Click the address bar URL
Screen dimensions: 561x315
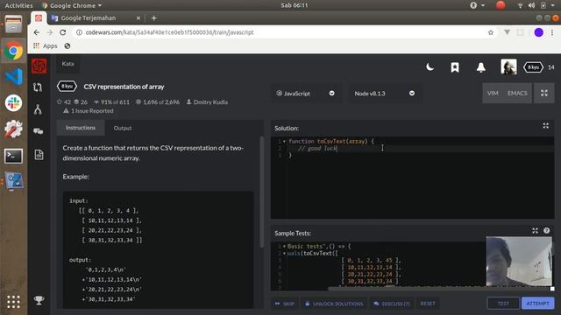(169, 32)
